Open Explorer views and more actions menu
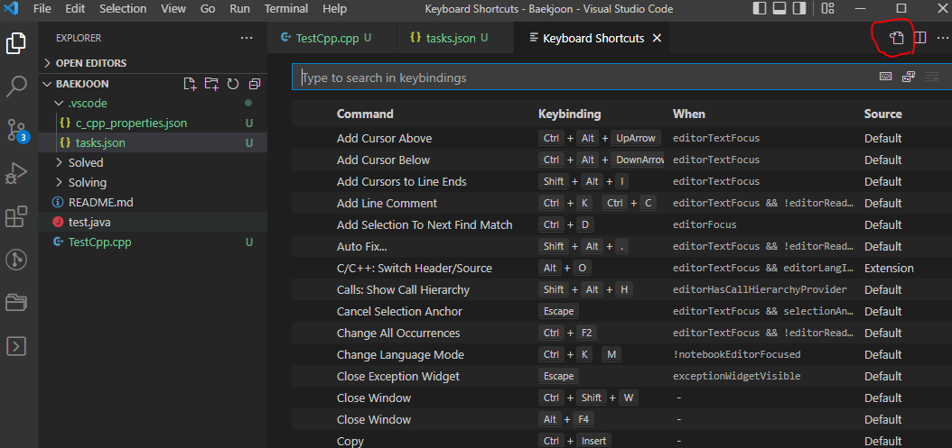 pyautogui.click(x=246, y=38)
